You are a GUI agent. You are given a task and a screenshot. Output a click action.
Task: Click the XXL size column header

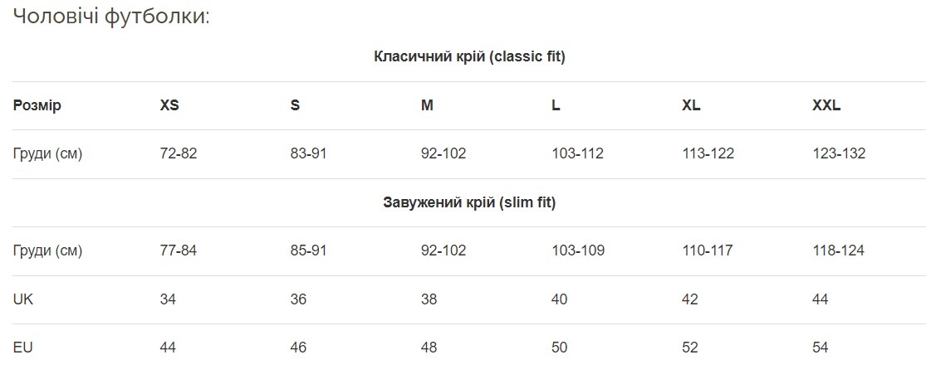(827, 105)
